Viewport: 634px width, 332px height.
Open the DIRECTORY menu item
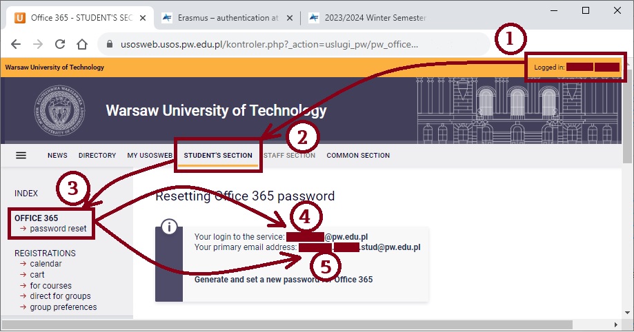pyautogui.click(x=97, y=156)
